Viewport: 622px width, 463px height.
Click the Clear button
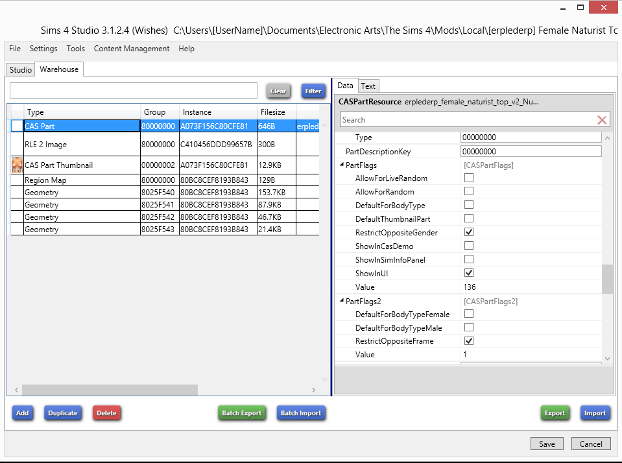pyautogui.click(x=278, y=91)
